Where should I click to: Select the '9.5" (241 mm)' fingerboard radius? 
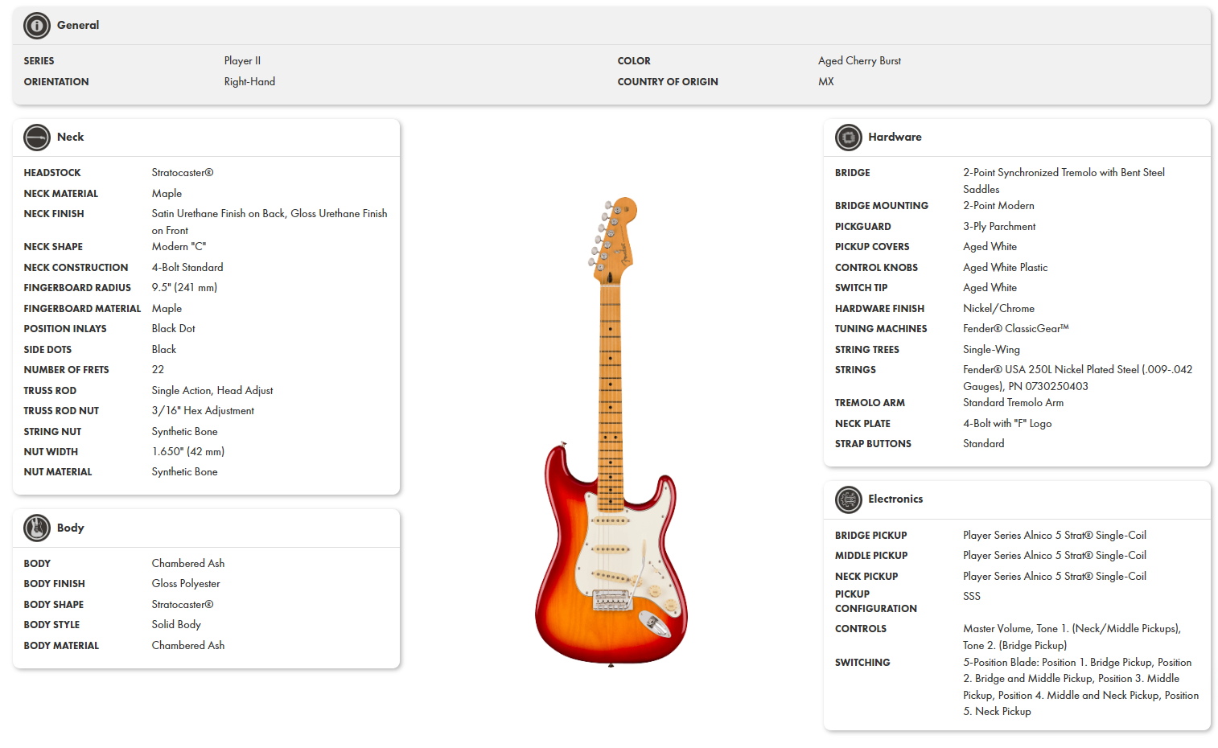[184, 288]
